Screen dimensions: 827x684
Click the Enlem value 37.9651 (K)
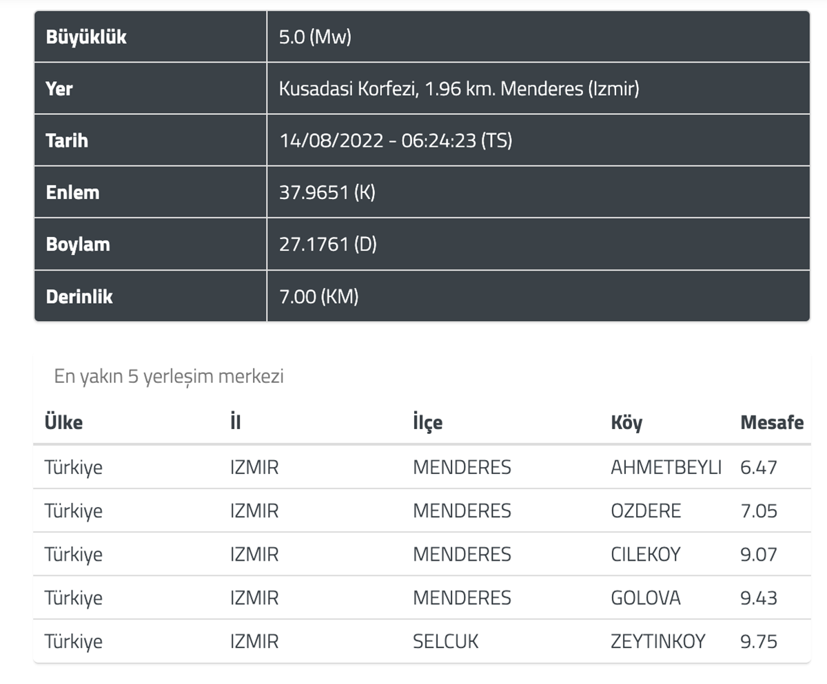click(x=327, y=192)
